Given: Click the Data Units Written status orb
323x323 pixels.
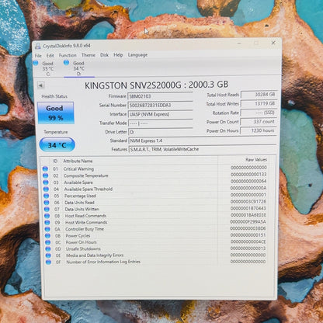Looking at the screenshot, I should click(47, 209).
